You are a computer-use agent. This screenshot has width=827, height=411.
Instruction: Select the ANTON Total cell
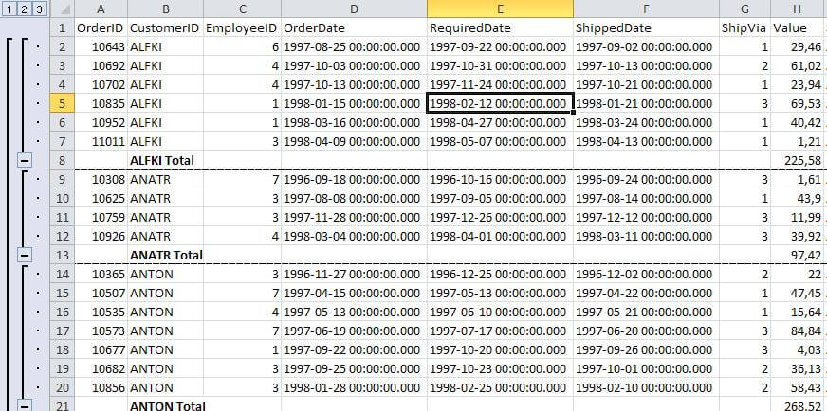166,404
